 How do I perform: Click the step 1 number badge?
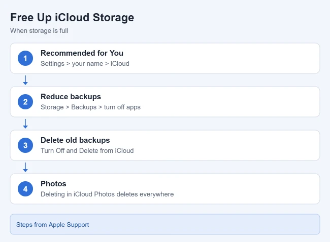pyautogui.click(x=25, y=58)
